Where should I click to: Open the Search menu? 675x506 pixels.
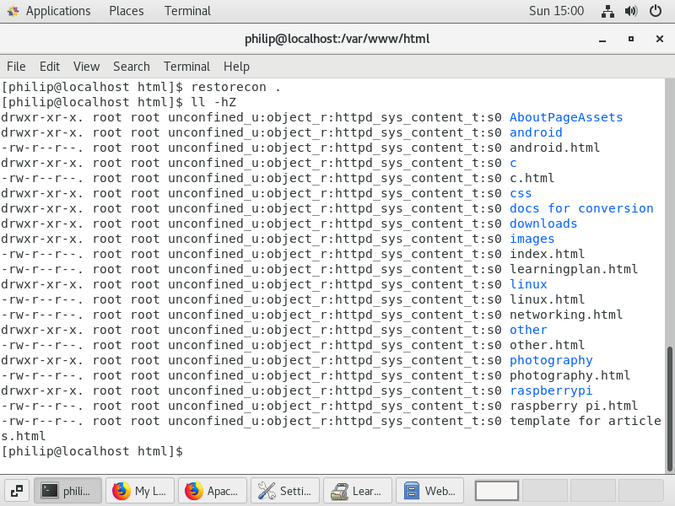pyautogui.click(x=132, y=67)
